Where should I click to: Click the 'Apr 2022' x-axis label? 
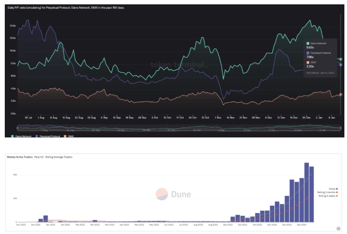click(124, 224)
